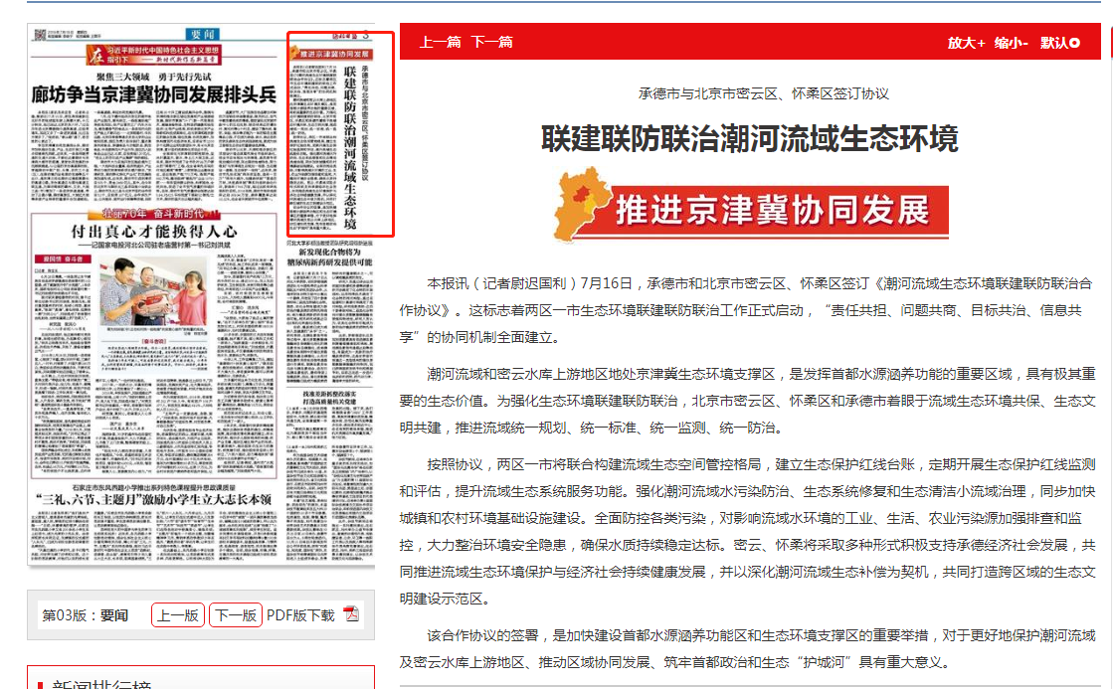The width and height of the screenshot is (1113, 689).
Task: Click the article headline 联建联防联治潮河流域生态环境
Action: coord(749,138)
